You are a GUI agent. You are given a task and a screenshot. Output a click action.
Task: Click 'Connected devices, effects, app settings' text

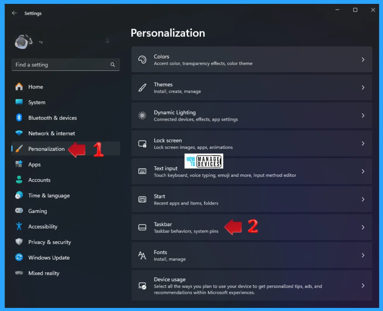coord(196,119)
